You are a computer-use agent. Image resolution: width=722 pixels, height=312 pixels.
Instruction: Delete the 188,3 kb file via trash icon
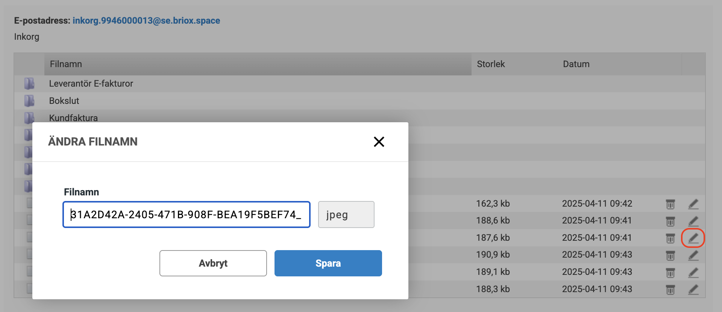click(670, 289)
